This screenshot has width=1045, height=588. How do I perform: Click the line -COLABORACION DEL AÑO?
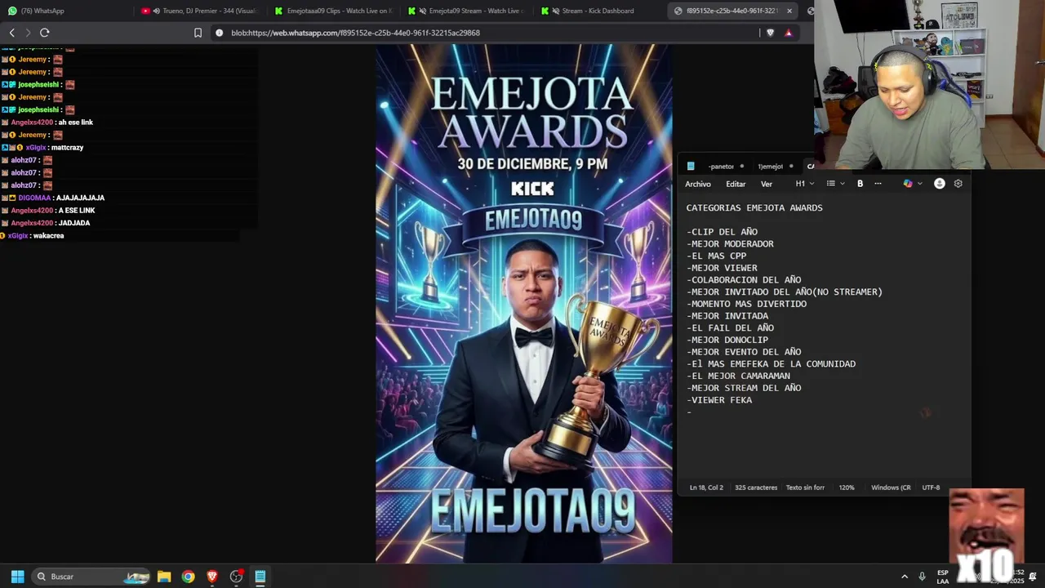click(x=744, y=279)
